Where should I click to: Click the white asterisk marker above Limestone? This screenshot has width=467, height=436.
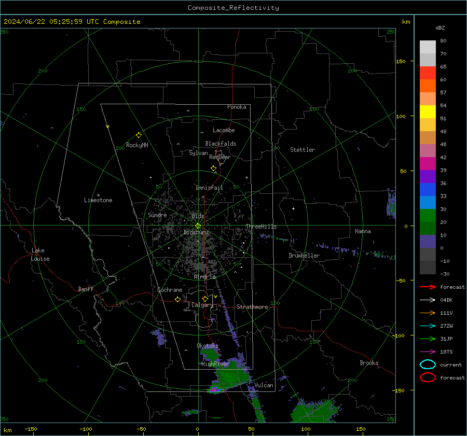click(98, 195)
